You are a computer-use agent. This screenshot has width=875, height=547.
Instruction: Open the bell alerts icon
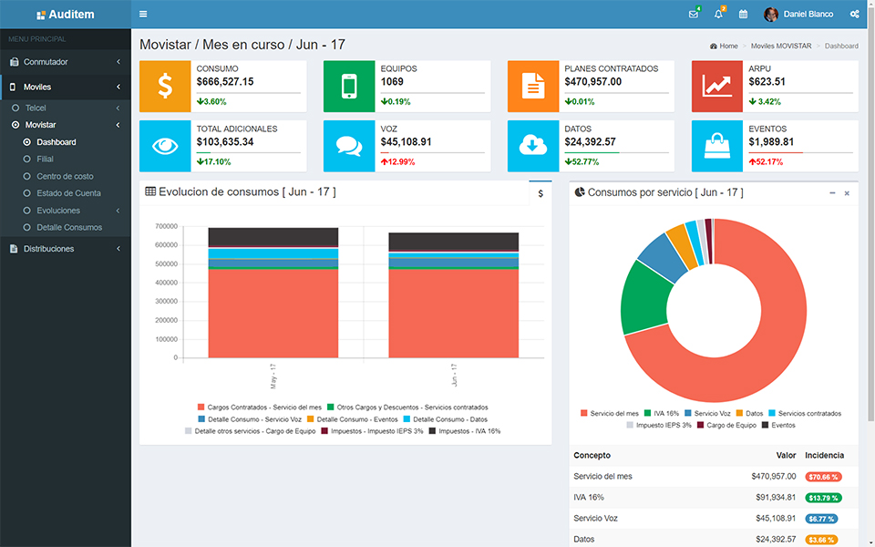pyautogui.click(x=719, y=14)
